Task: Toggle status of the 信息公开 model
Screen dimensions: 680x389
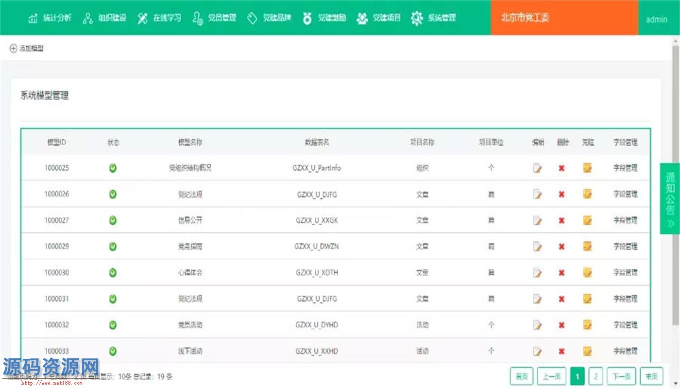Action: pyautogui.click(x=113, y=220)
